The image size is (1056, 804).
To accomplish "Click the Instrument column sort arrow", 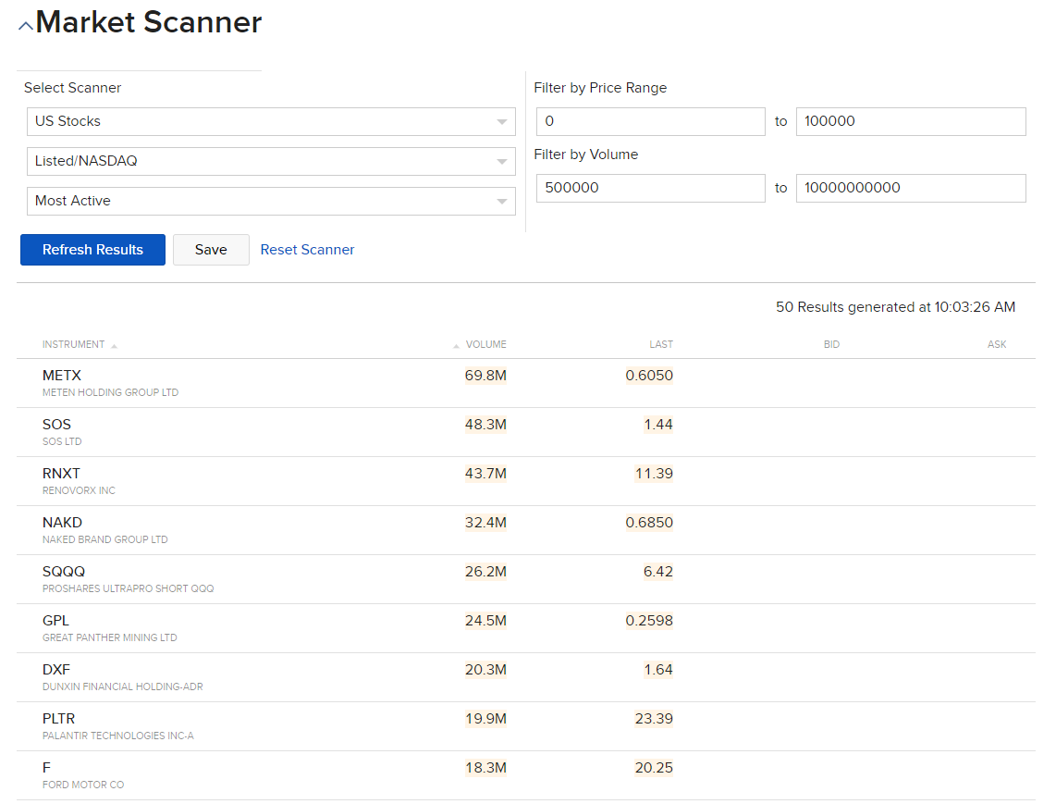I will [x=114, y=345].
